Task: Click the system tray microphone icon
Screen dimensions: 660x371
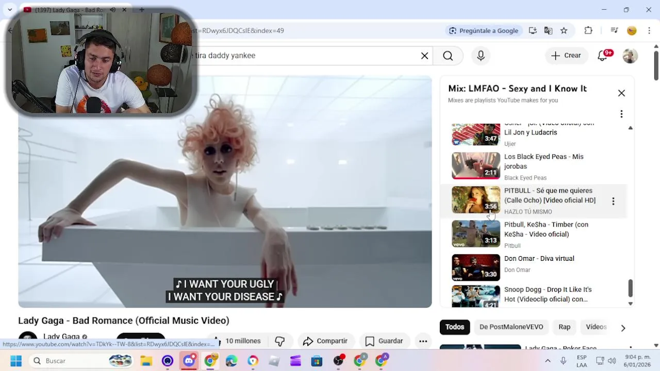Action: point(564,361)
